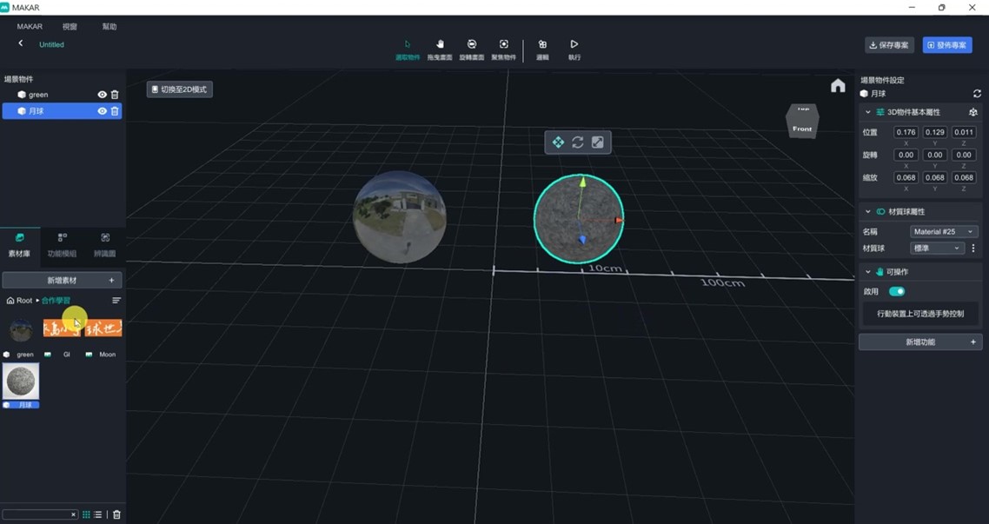Viewport: 989px width, 524px height.
Task: Open the 視窗 menu
Action: [70, 27]
